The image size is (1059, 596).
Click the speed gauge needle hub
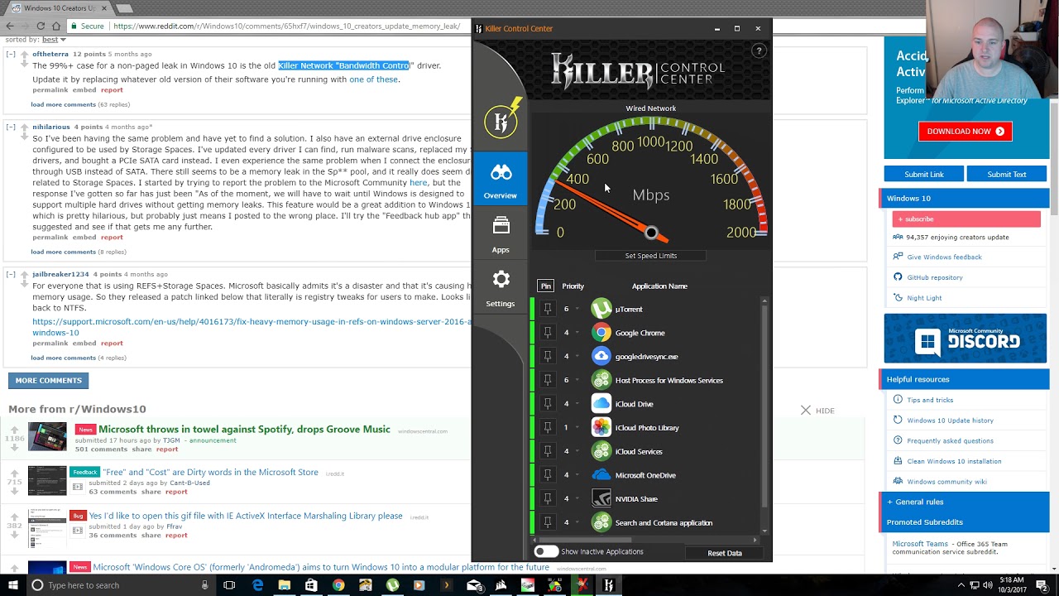pos(651,233)
